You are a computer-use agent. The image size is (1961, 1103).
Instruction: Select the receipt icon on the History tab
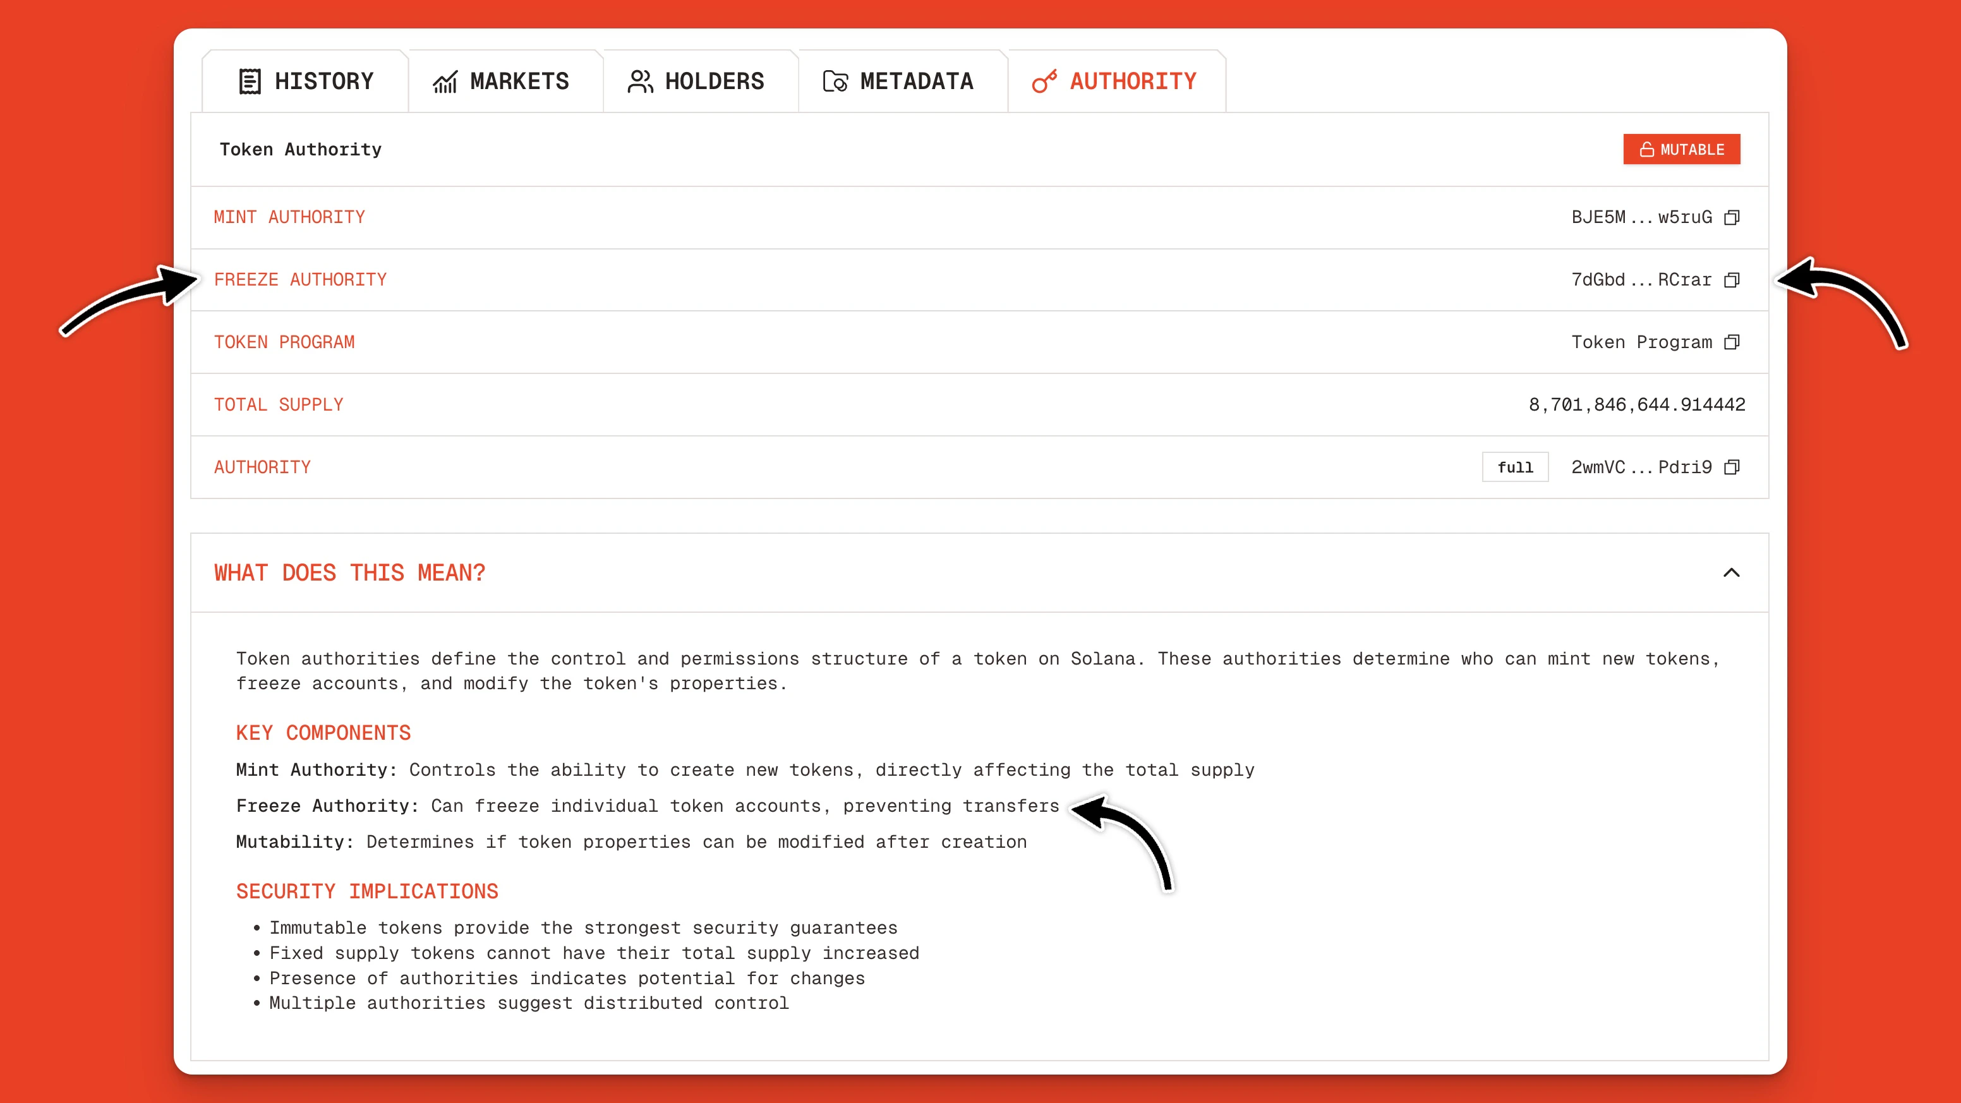pyautogui.click(x=249, y=80)
